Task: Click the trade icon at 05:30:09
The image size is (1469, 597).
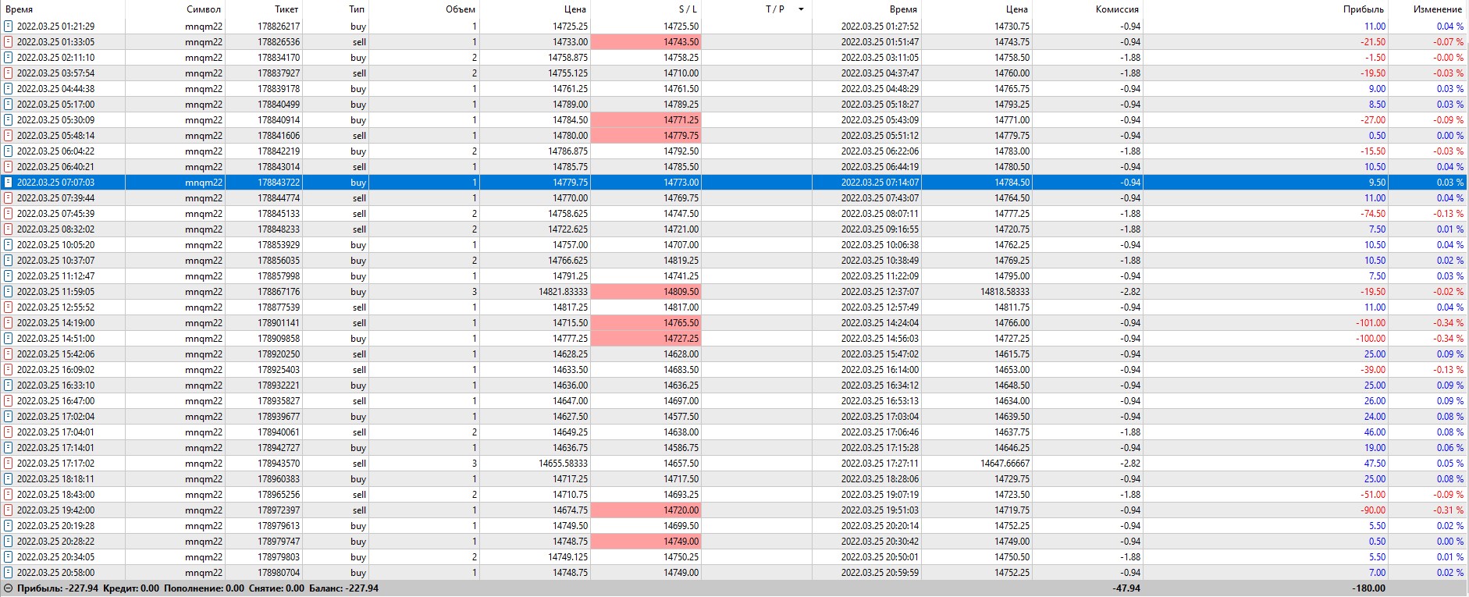Action: pos(9,120)
